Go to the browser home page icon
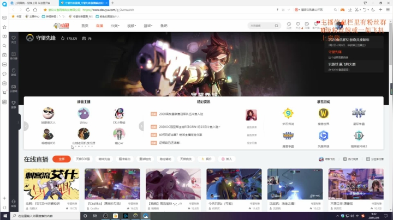Image resolution: width=393 pixels, height=220 pixels. [35, 10]
